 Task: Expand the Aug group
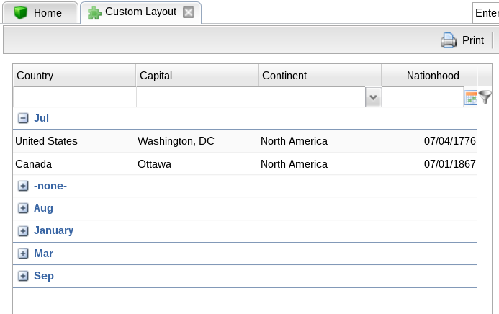pos(23,208)
